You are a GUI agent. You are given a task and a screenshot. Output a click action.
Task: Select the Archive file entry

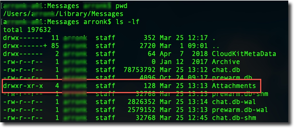tap(226, 62)
